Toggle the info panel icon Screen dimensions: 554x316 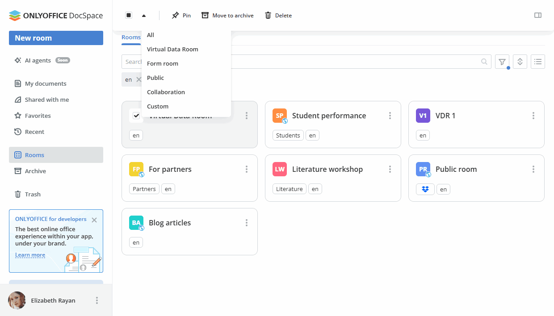pyautogui.click(x=537, y=15)
